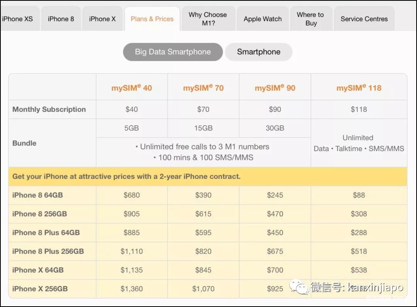
Task: Click the WeChat logo icon in watermark
Action: pos(299,287)
